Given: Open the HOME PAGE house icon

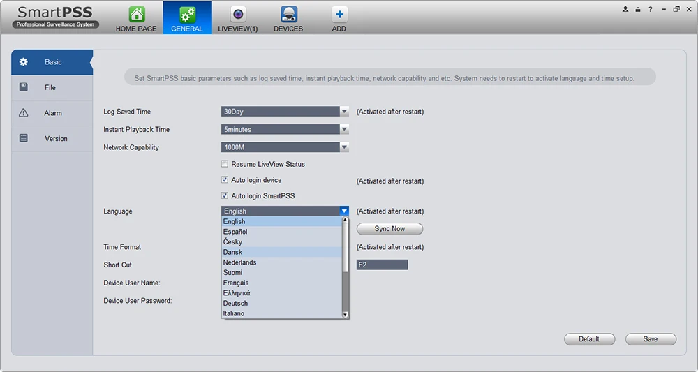Looking at the screenshot, I should tap(137, 14).
